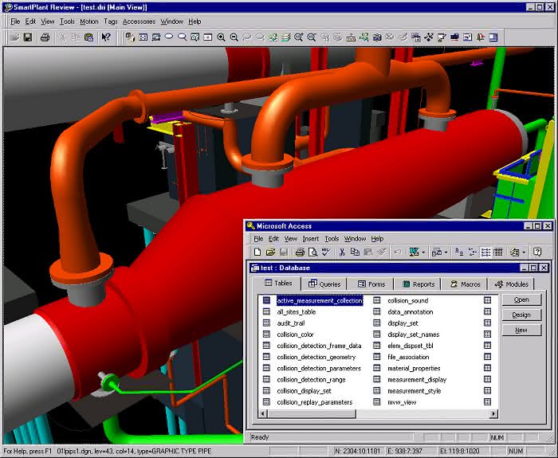Viewport: 558px width, 458px height.
Task: Click the New button in database window
Action: point(521,330)
